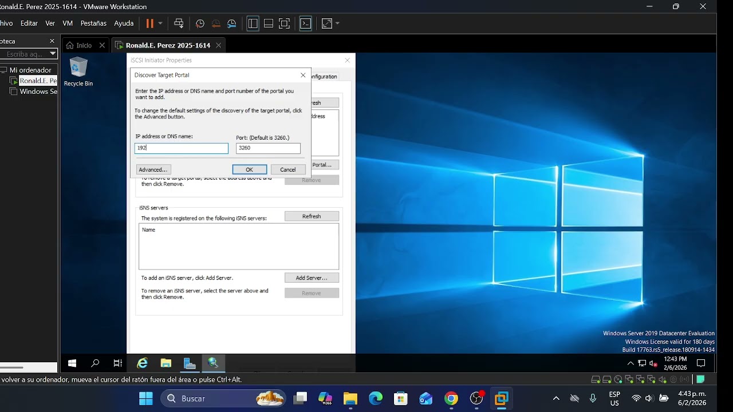Select the Ronald.E. Pe VM in library
Screen dimensions: 733x412
pos(38,81)
